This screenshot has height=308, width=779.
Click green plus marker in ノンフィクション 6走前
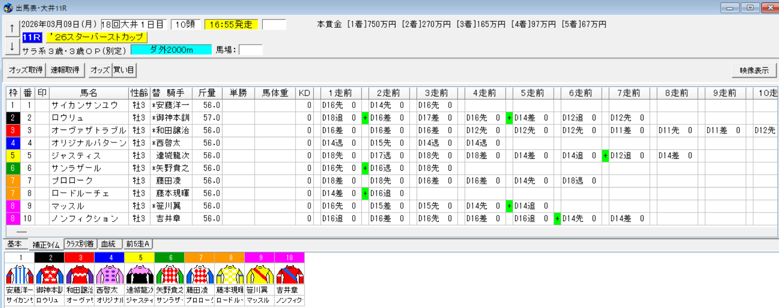click(557, 219)
